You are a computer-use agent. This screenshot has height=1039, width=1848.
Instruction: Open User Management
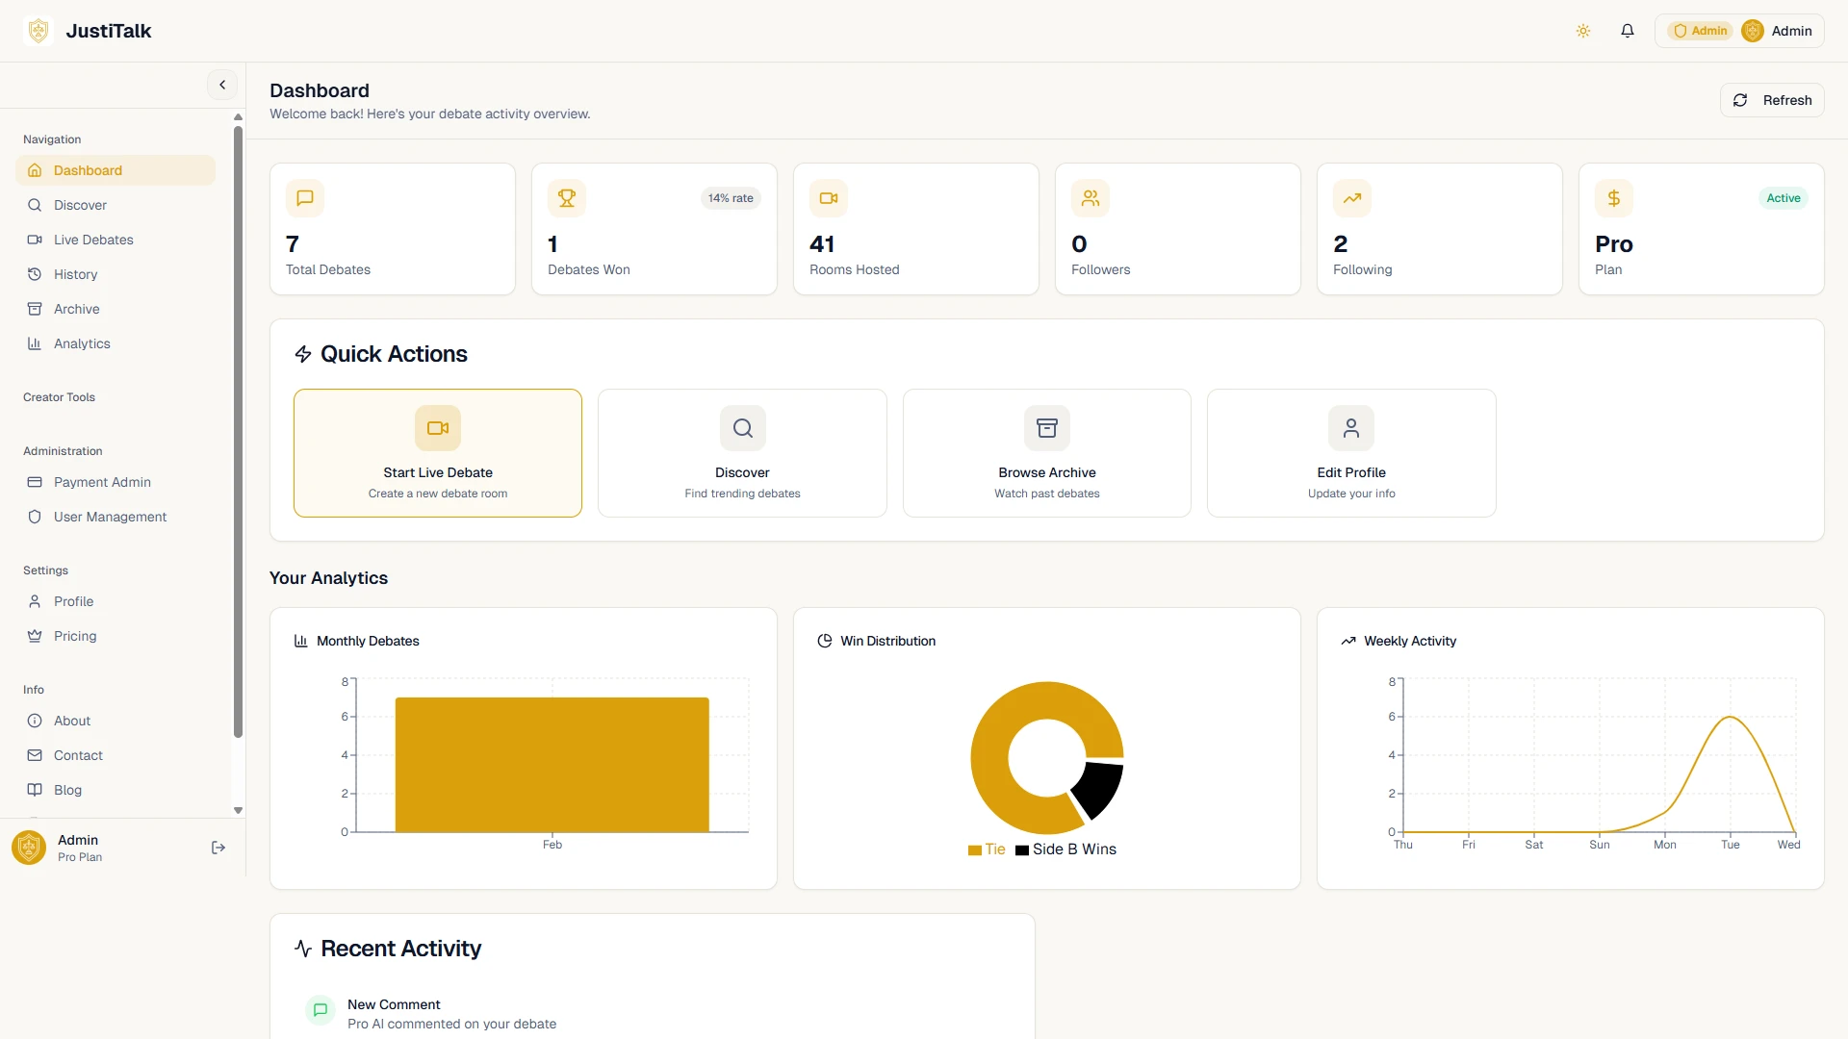[115, 517]
